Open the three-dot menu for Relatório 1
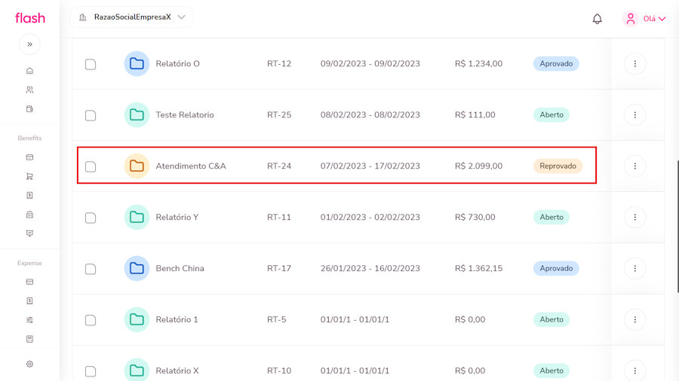This screenshot has width=679, height=381. 634,320
